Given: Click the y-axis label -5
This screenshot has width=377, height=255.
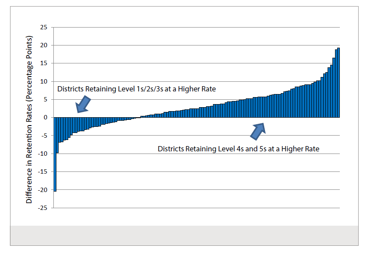Looking at the screenshot, I should (x=44, y=136).
